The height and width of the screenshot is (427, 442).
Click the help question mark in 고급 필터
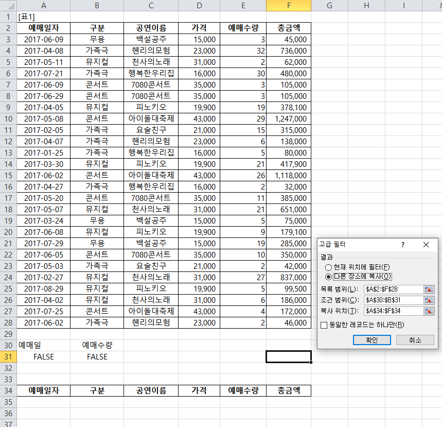coord(403,245)
